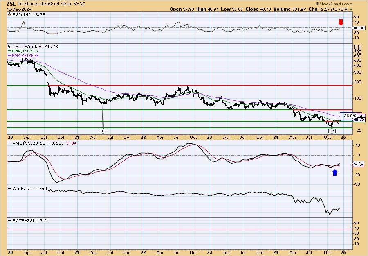Click the -8.10 PMO tag on the right axis

tap(359, 163)
